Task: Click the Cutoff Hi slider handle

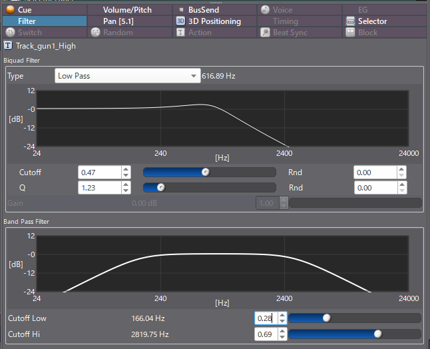Action: click(x=378, y=334)
